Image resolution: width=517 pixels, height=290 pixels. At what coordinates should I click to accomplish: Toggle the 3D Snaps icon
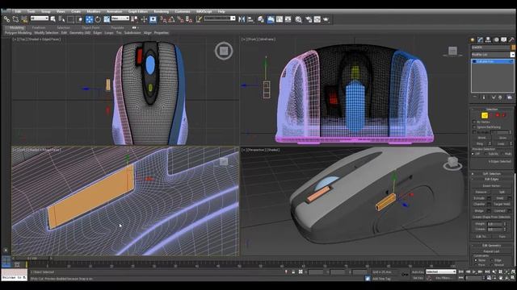(163, 19)
